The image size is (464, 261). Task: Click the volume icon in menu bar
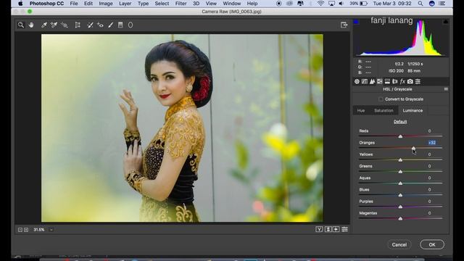point(341,4)
